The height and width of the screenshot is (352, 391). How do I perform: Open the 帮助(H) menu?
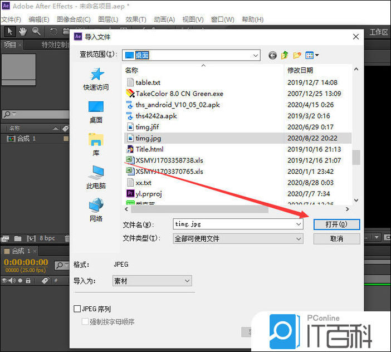click(253, 19)
